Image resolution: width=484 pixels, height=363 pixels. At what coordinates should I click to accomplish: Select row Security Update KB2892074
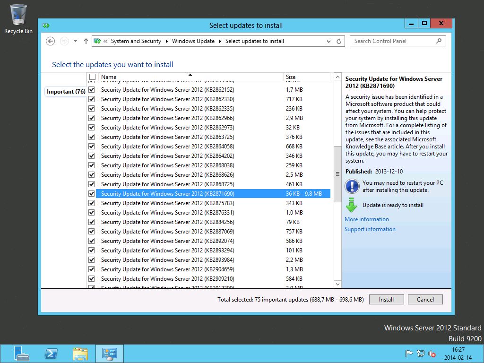tap(213, 241)
